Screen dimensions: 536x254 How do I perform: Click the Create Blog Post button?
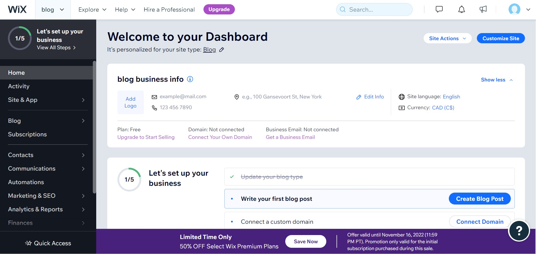480,199
